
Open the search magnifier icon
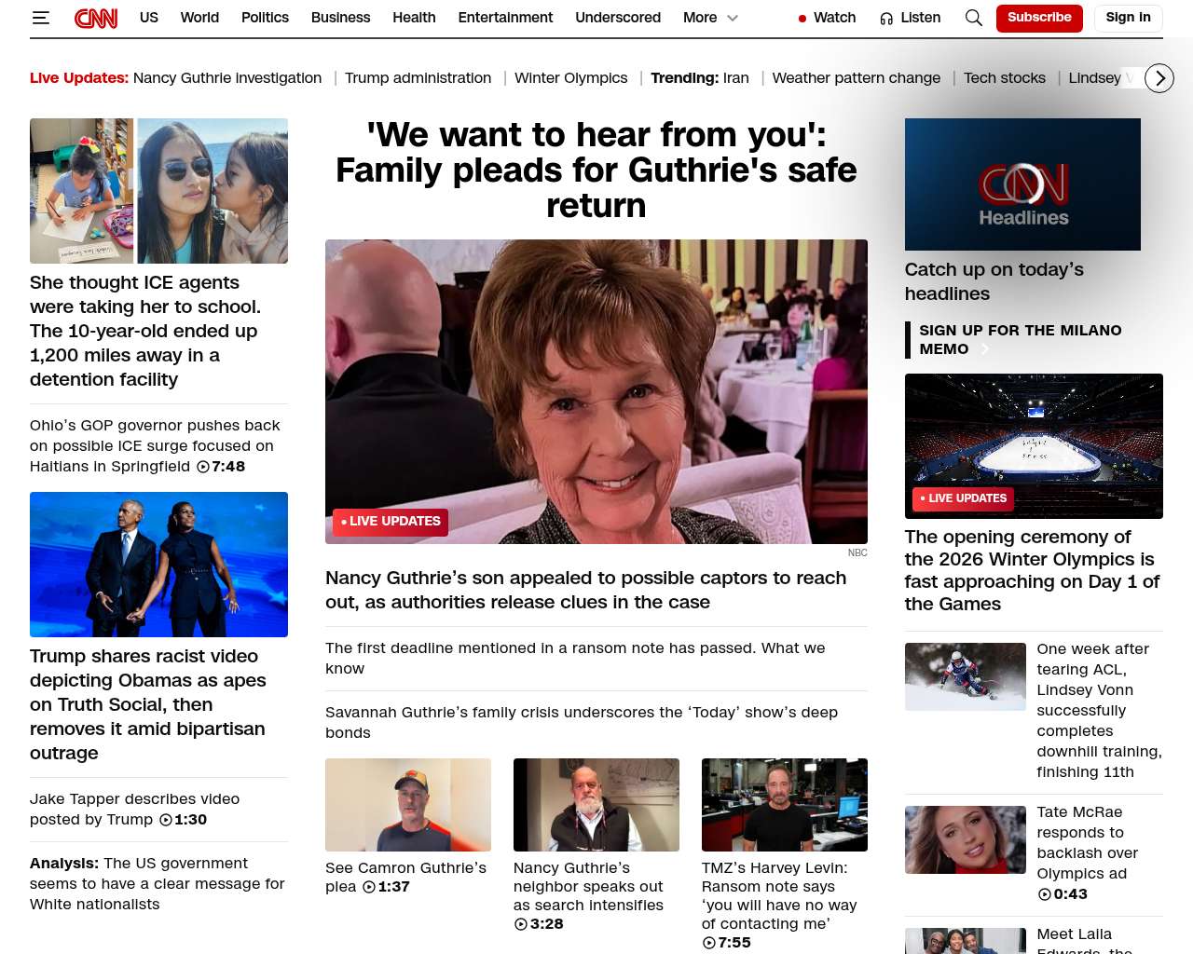pos(973,18)
